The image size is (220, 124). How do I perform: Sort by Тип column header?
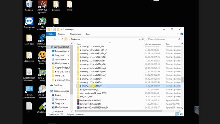(x=168, y=44)
